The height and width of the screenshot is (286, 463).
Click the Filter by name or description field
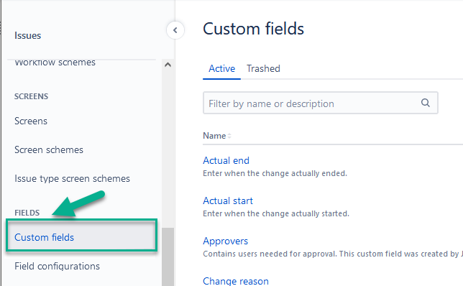coord(321,103)
